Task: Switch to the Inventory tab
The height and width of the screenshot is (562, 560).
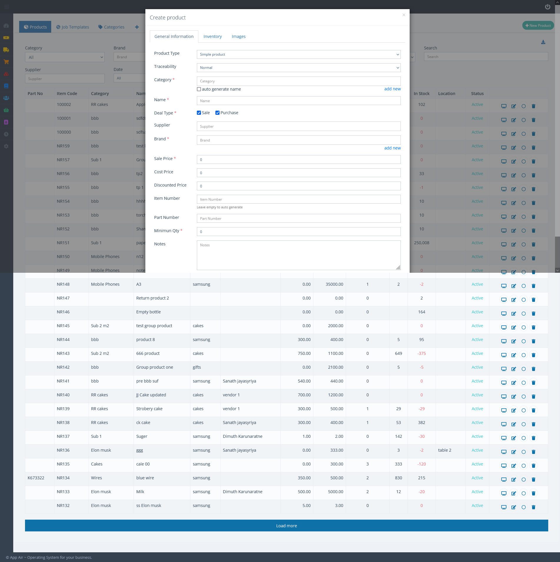Action: pos(212,36)
